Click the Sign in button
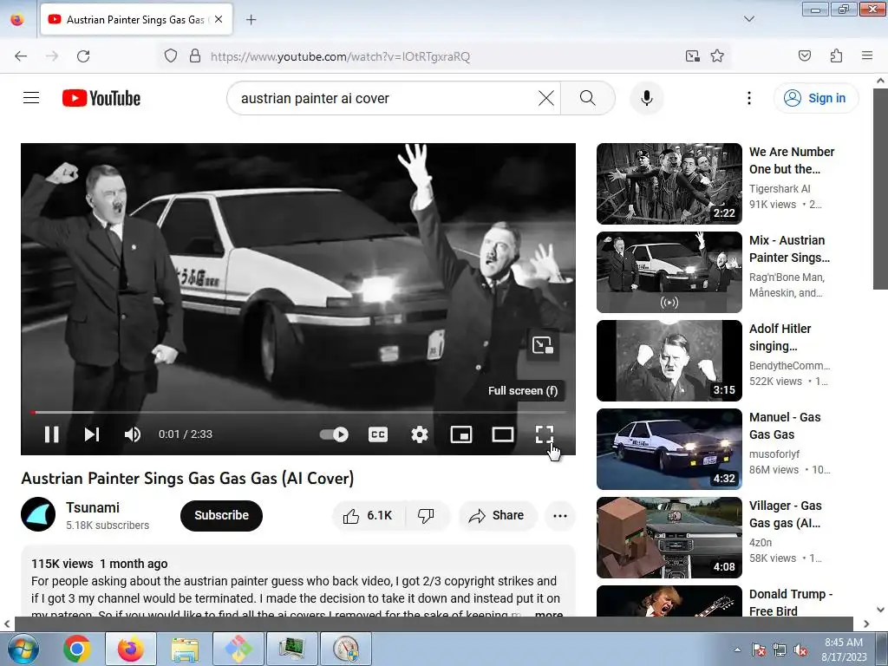The width and height of the screenshot is (888, 666). (x=816, y=98)
